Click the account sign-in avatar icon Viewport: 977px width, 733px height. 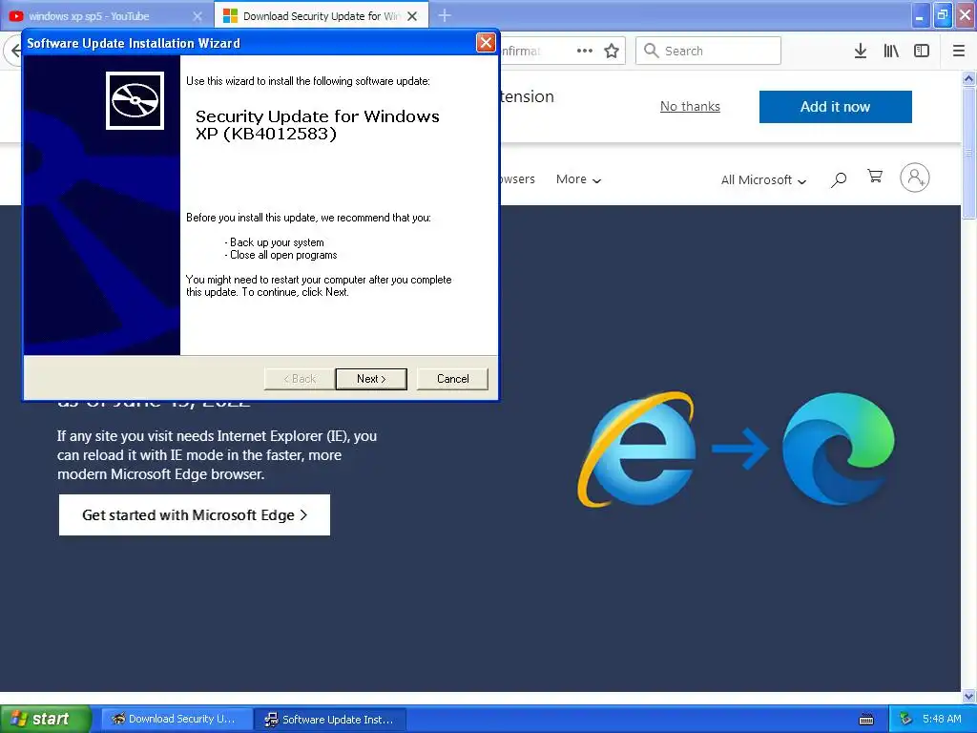pyautogui.click(x=914, y=178)
